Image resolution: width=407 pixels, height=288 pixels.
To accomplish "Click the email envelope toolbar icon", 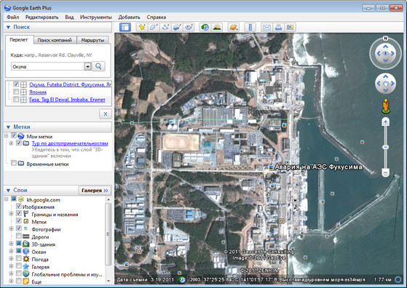I will tap(266, 27).
